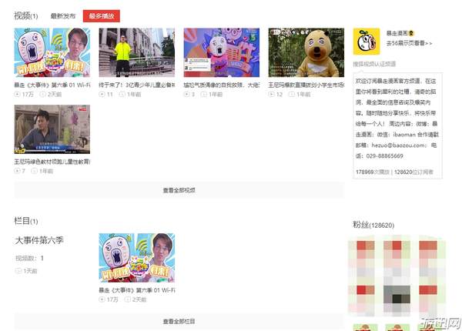Click clock icon beside 2天前 in 视频 section
Viewport: 462px width, 331px height.
point(43,94)
